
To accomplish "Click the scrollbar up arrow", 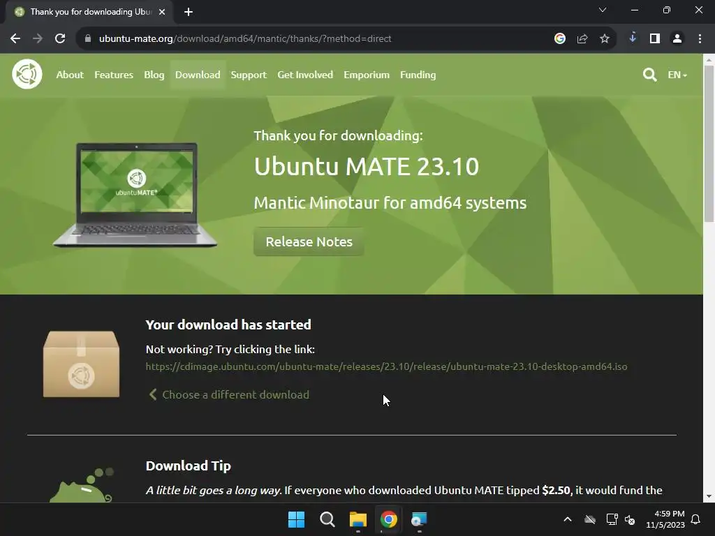I will click(x=709, y=60).
